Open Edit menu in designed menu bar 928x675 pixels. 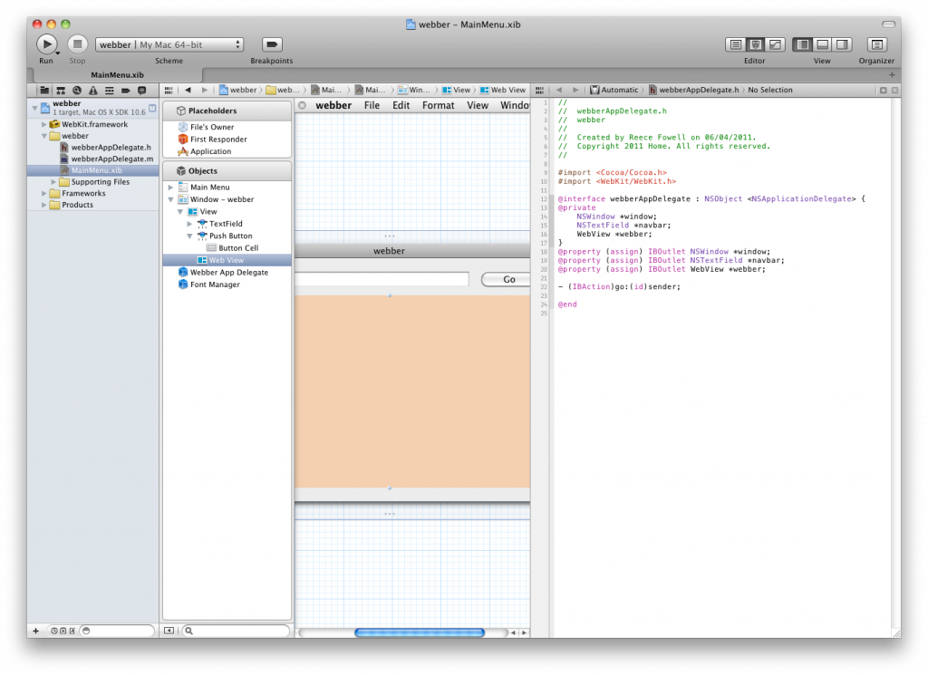[401, 105]
